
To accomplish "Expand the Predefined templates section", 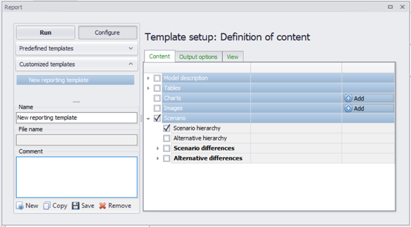I will (77, 49).
